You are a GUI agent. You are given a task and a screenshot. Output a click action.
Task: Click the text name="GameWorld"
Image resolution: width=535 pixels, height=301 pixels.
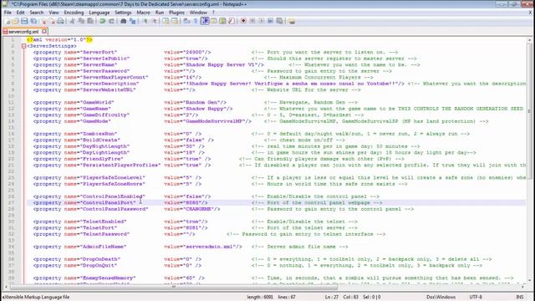coord(89,102)
